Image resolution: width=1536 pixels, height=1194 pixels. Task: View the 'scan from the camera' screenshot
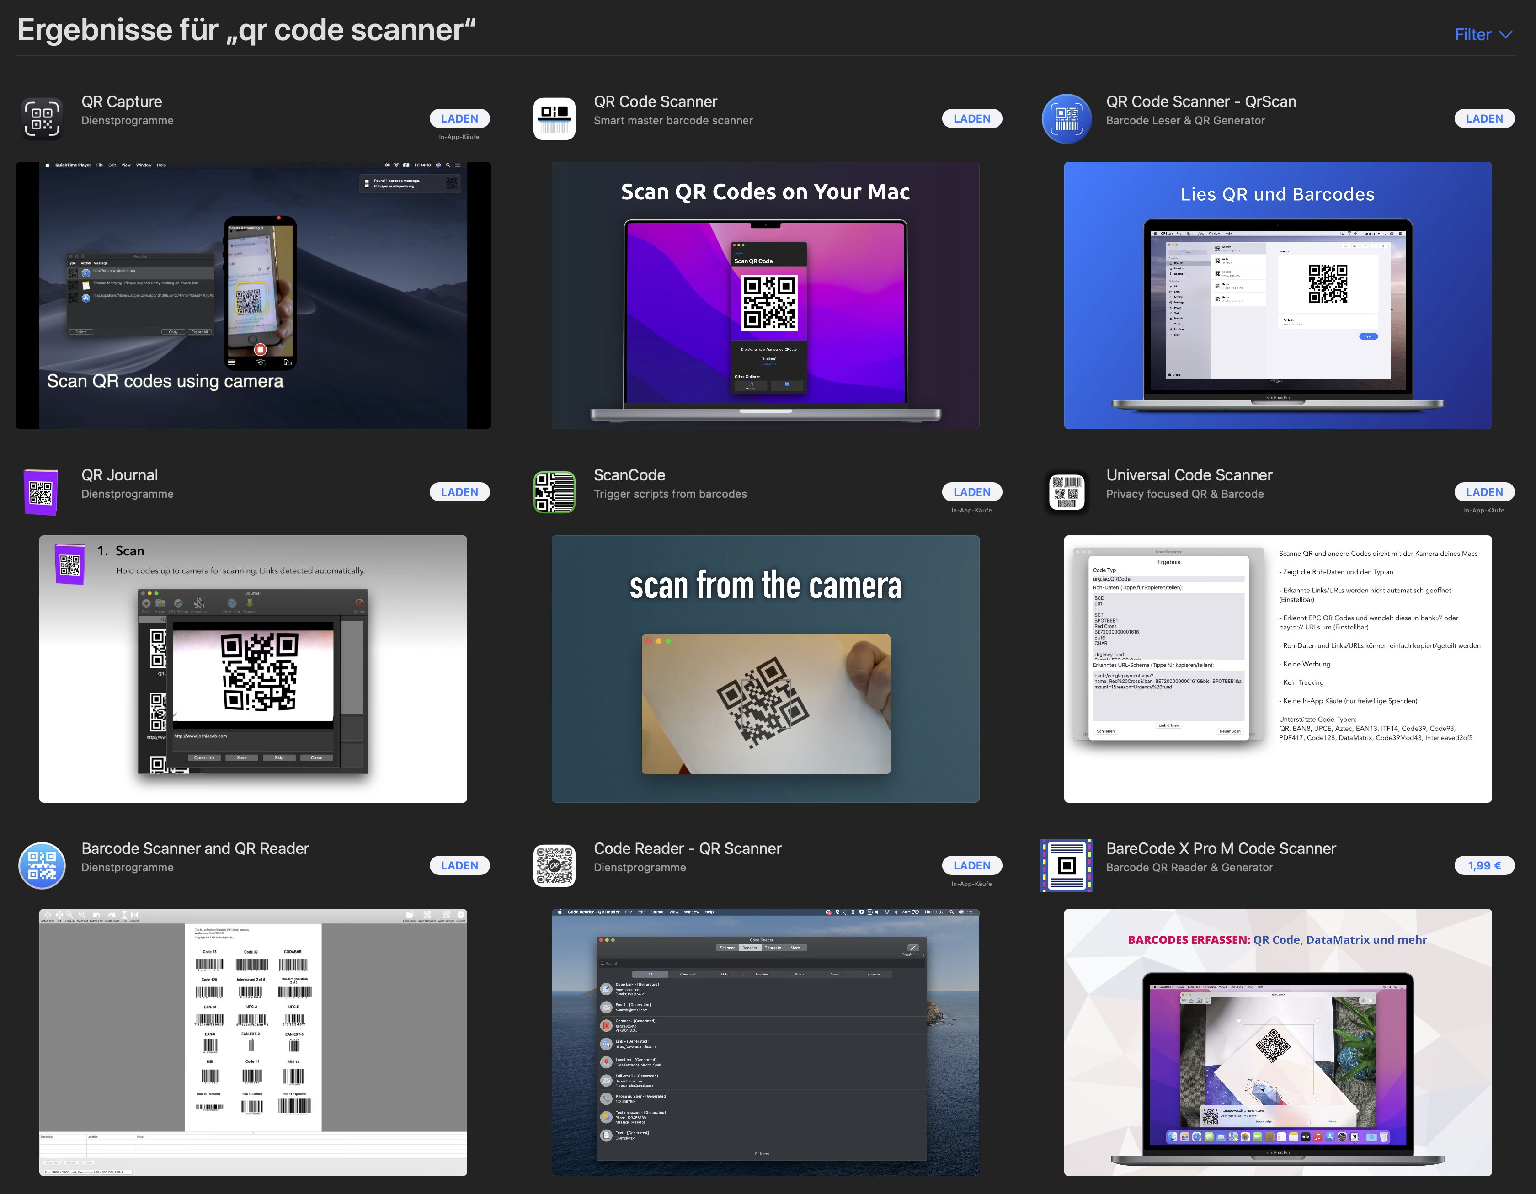click(x=765, y=669)
